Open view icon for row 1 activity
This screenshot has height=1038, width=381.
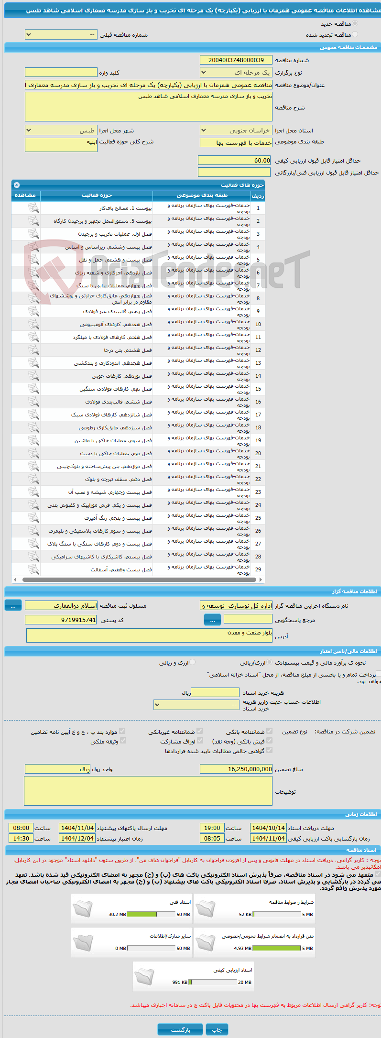33,208
